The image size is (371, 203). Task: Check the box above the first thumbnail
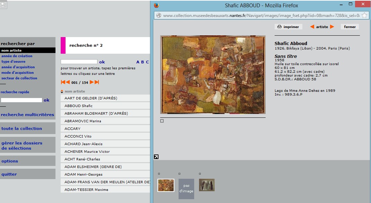click(159, 174)
